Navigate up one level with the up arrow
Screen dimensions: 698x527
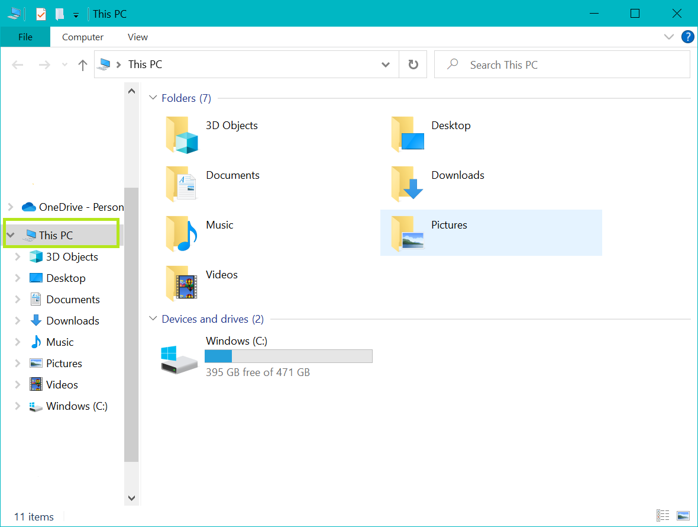click(x=82, y=64)
